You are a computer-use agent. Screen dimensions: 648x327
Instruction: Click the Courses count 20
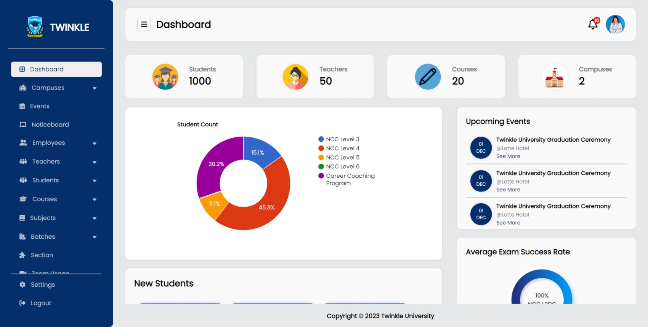[458, 81]
